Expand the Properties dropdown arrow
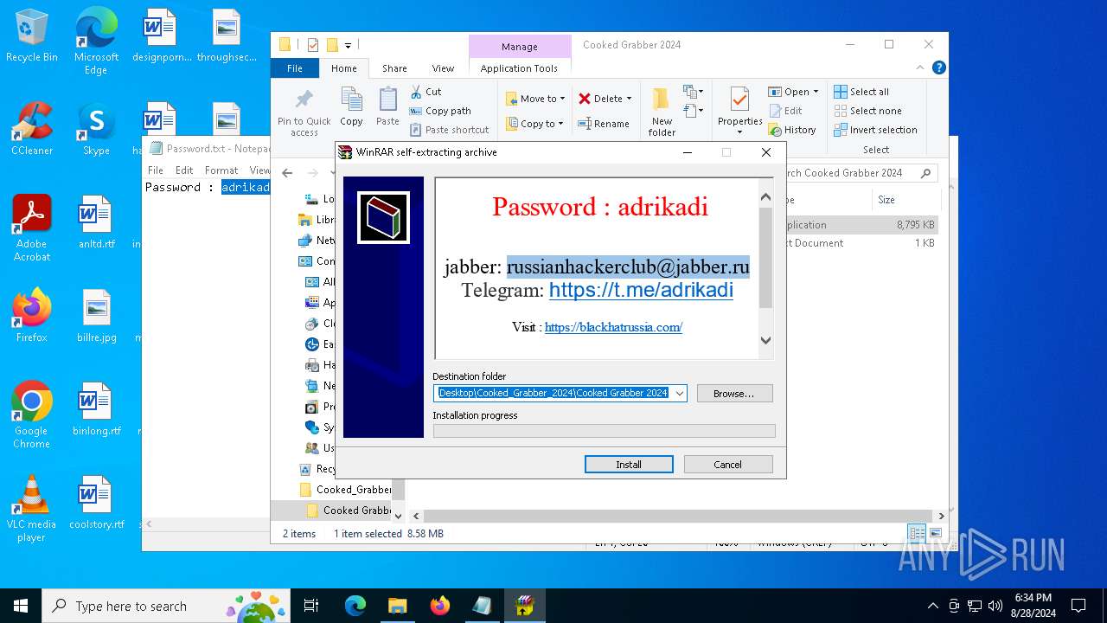This screenshot has height=623, width=1107. point(739,132)
